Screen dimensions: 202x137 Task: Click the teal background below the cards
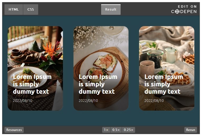coord(101,118)
